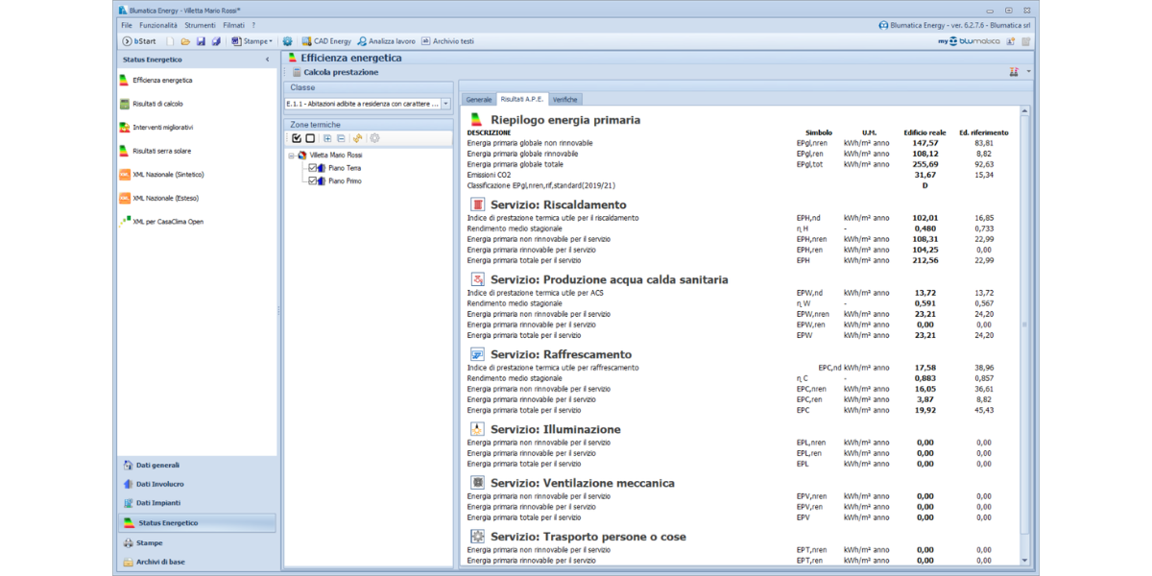
Task: Open XML Nazionale (Esteso) in sidebar
Action: tap(158, 198)
